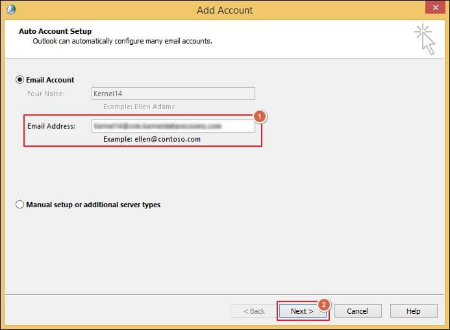Go to previous step with Back button
Screen dimensions: 450x330
(254, 311)
